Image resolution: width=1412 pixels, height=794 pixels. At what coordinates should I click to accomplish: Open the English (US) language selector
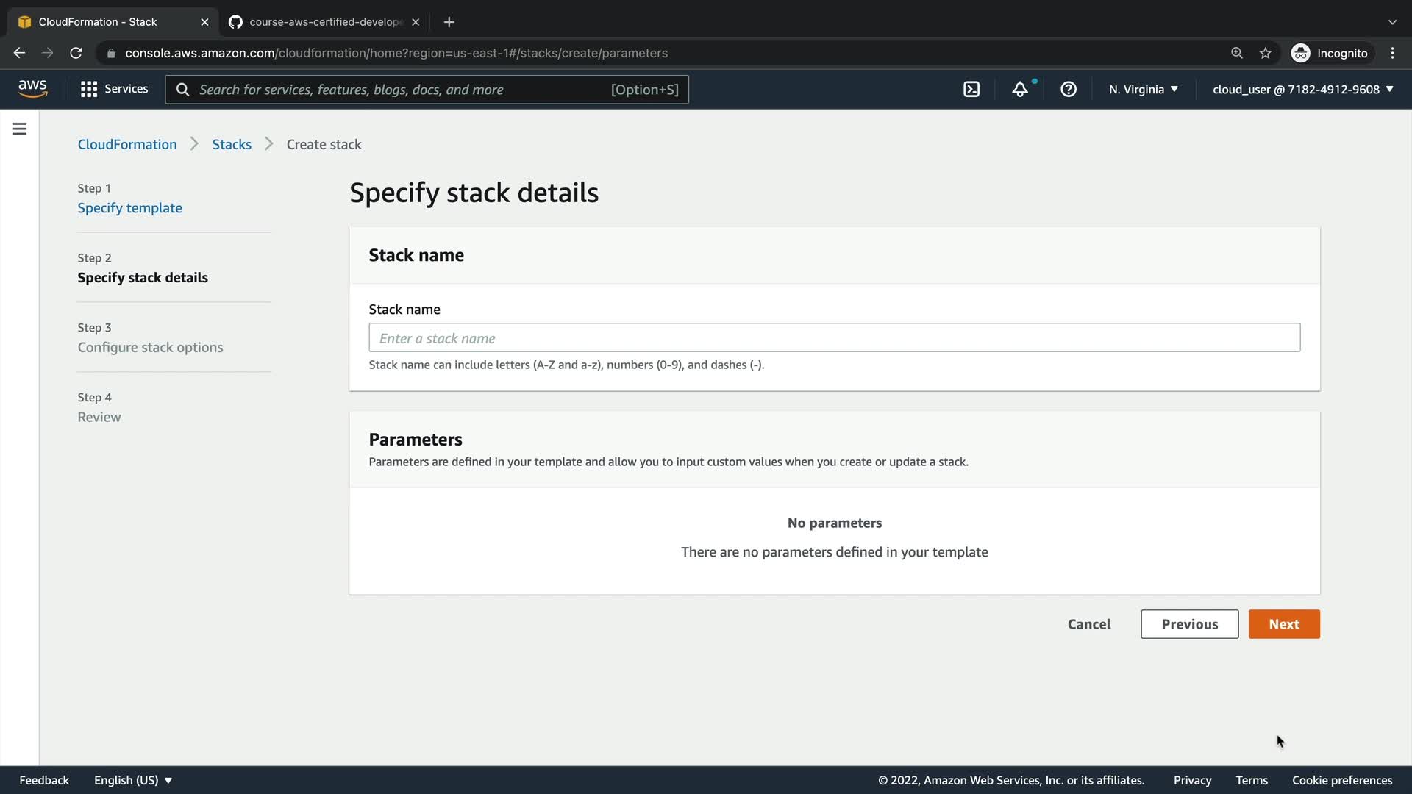(x=132, y=780)
